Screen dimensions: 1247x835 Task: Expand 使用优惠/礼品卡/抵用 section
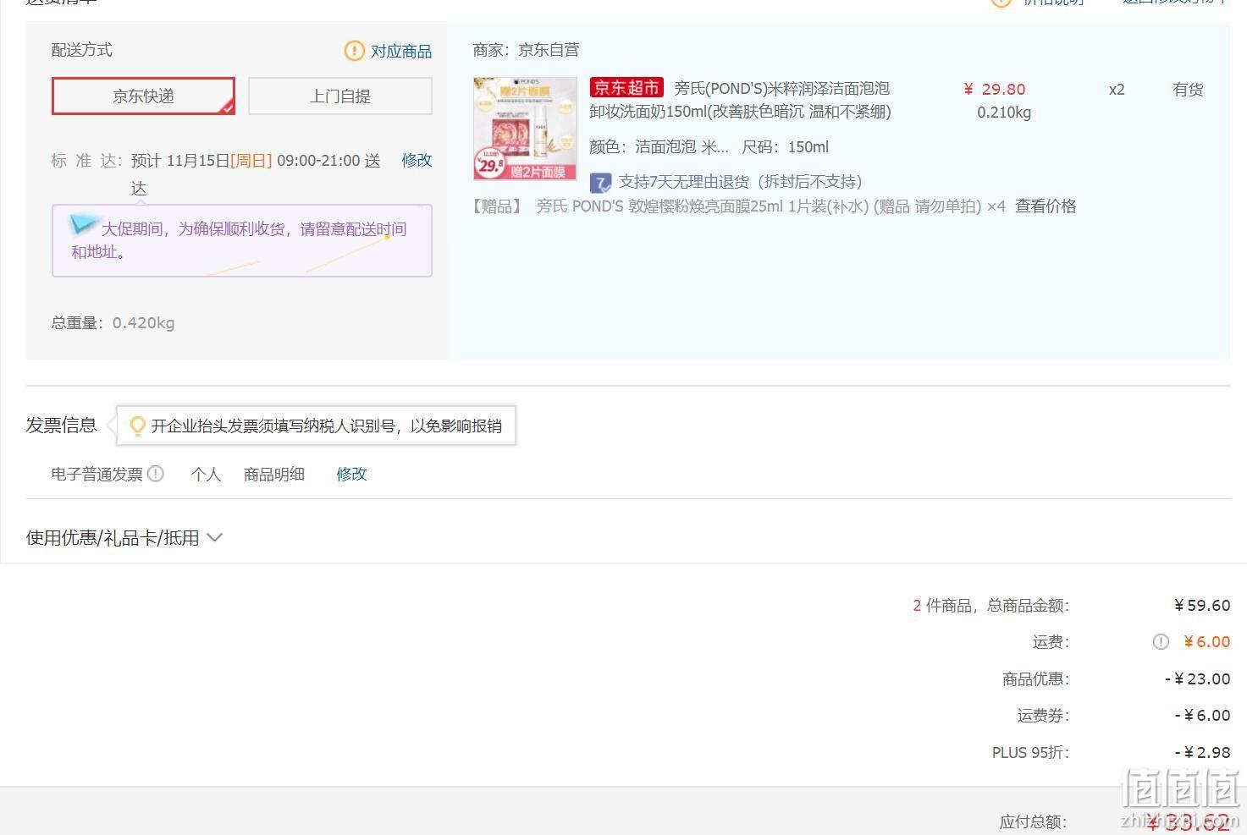tap(124, 537)
